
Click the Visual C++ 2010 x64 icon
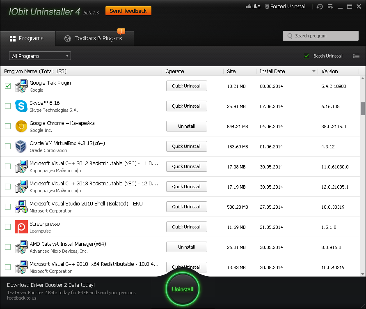coord(21,267)
